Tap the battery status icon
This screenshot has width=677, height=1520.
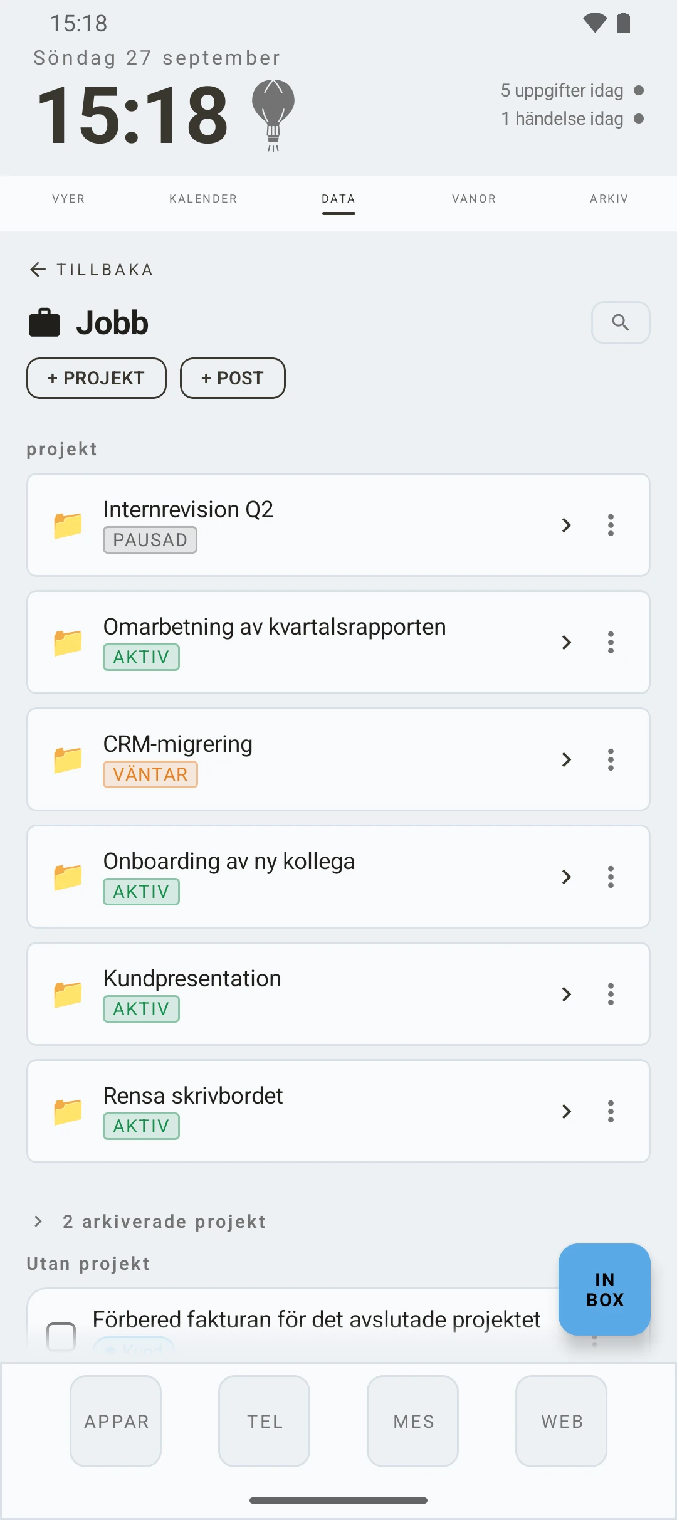click(624, 23)
